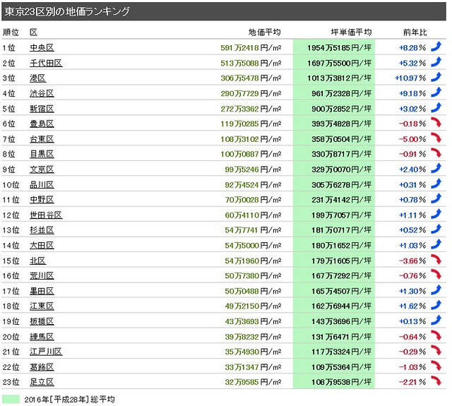Screen dimensions: 452x406
Task: Click red down arrow beside -2.21%
Action: 436,381
